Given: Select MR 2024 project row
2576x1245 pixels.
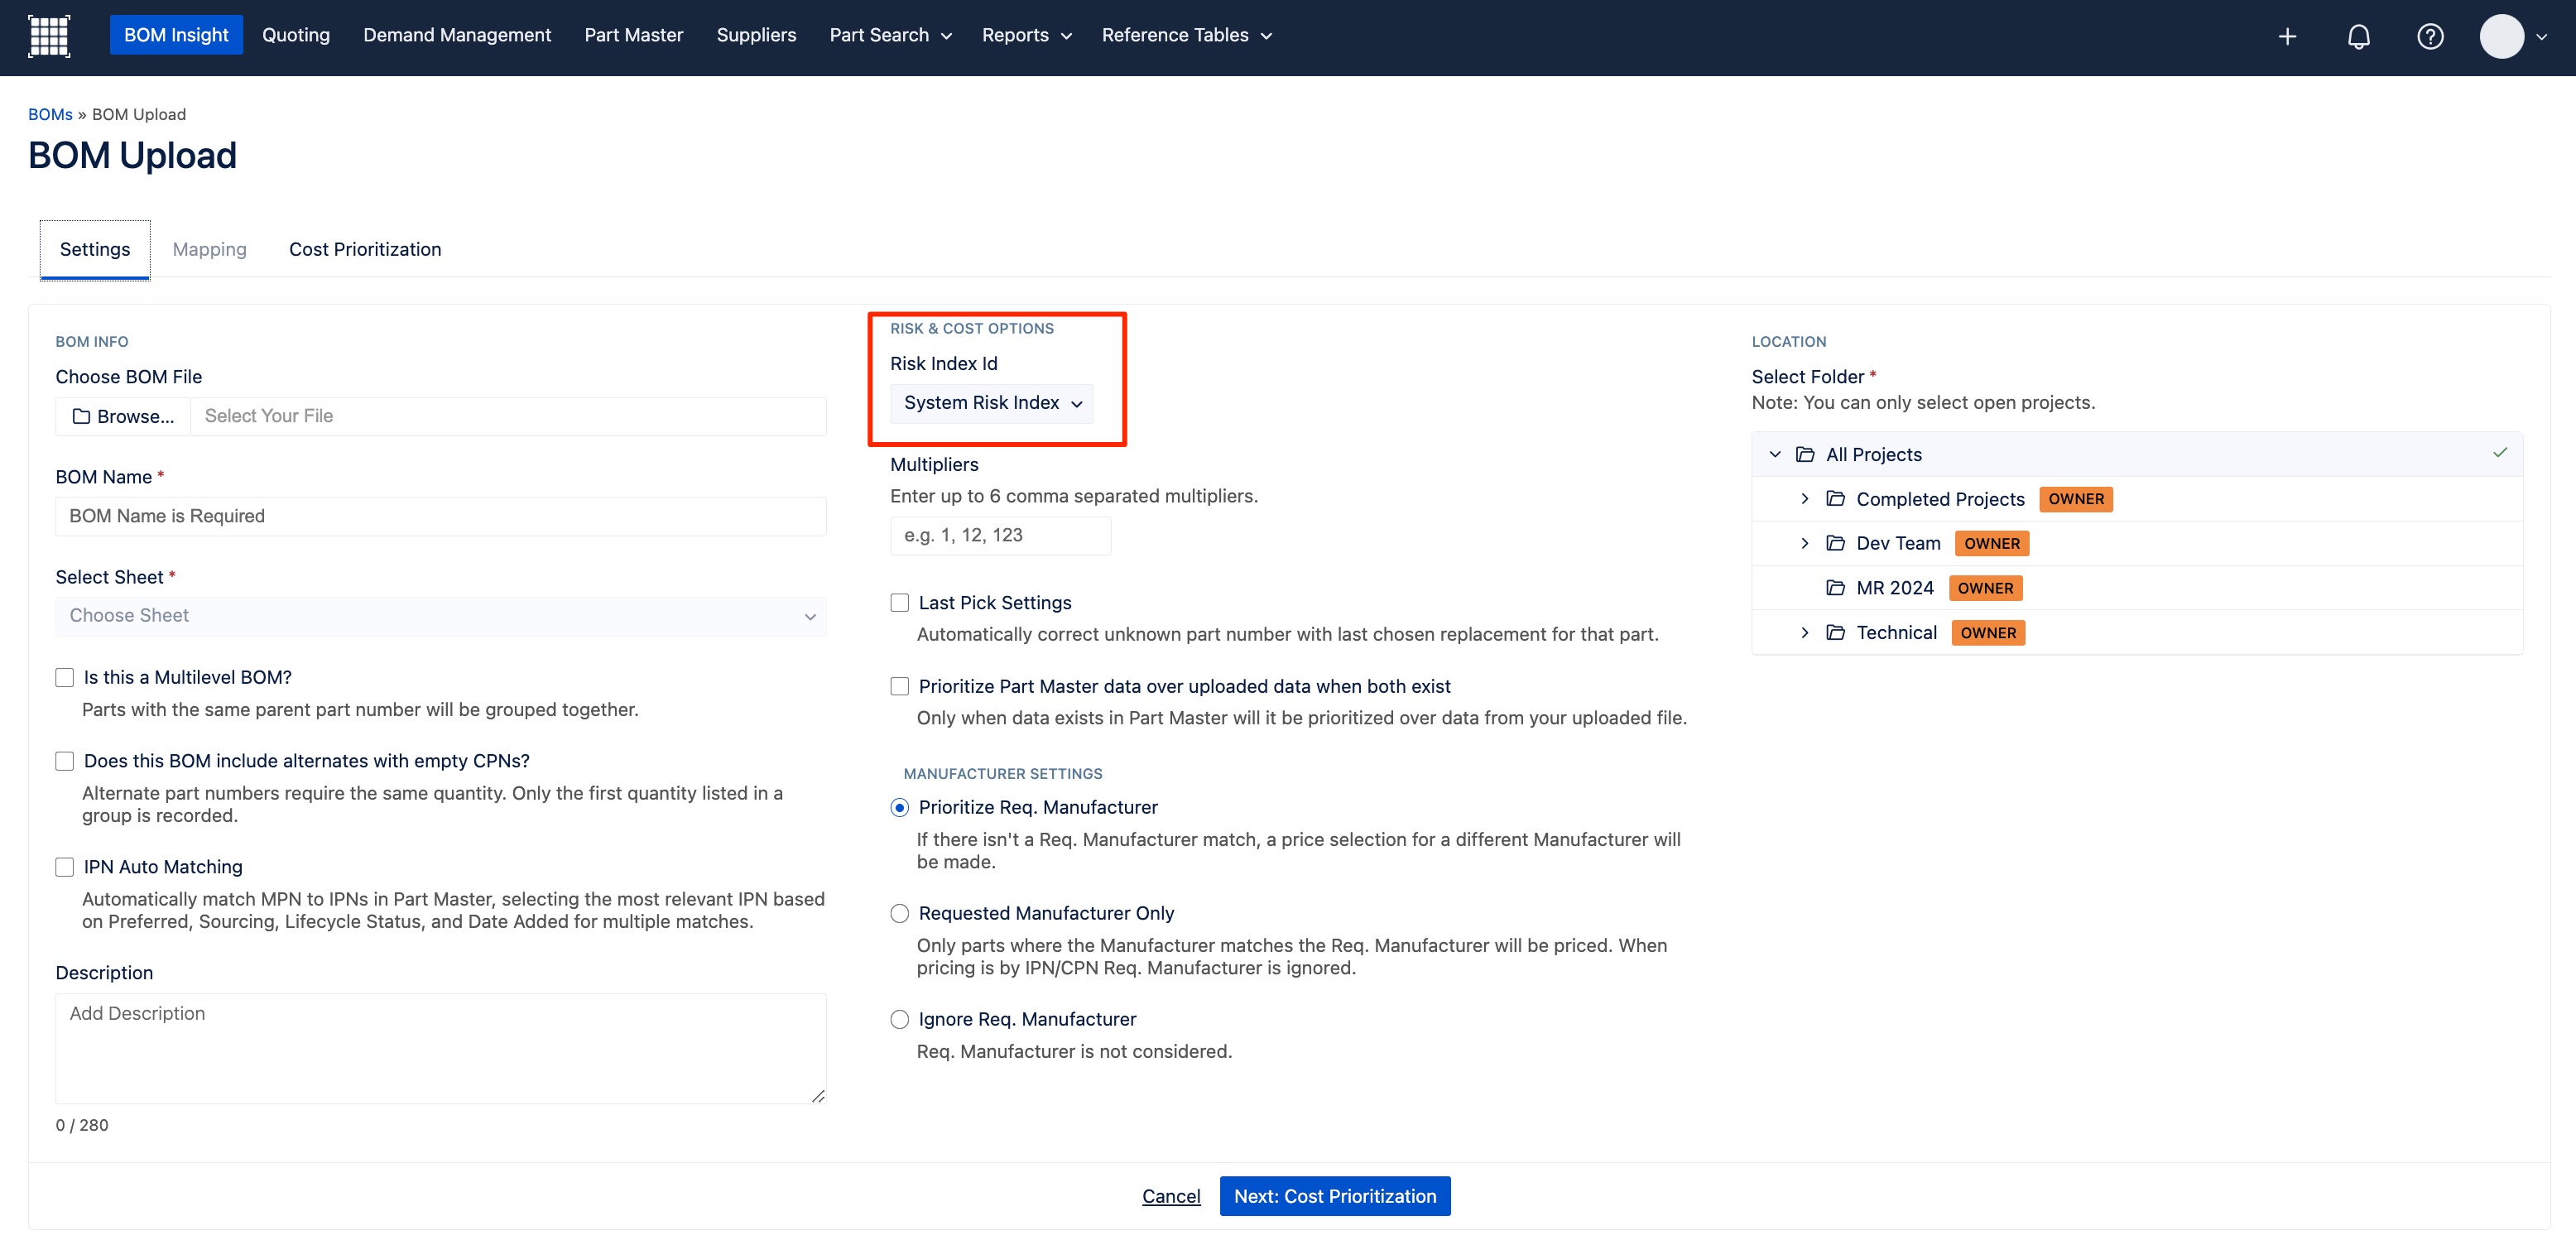Looking at the screenshot, I should 2137,587.
